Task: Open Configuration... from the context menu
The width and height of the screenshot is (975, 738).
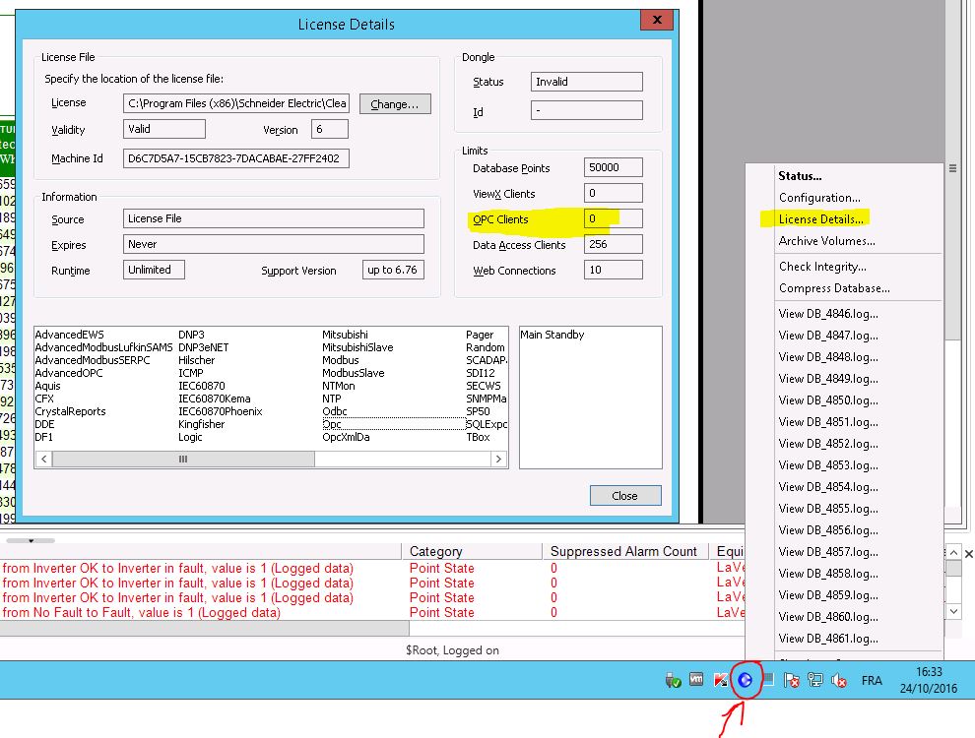Action: pos(819,198)
